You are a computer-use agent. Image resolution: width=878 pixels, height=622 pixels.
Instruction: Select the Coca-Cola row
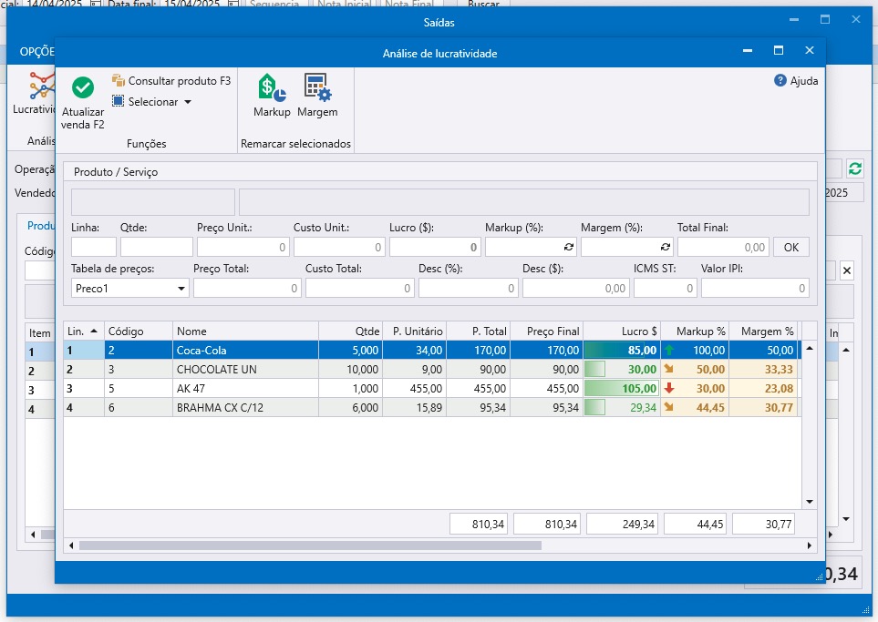click(432, 350)
